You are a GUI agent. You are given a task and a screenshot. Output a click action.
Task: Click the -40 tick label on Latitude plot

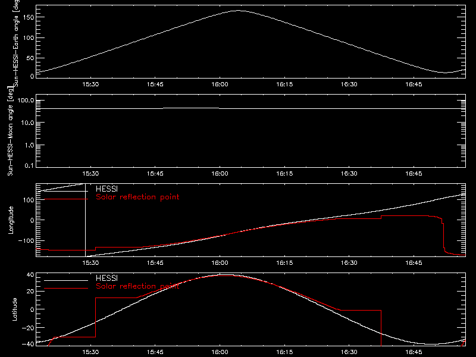[x=28, y=345]
